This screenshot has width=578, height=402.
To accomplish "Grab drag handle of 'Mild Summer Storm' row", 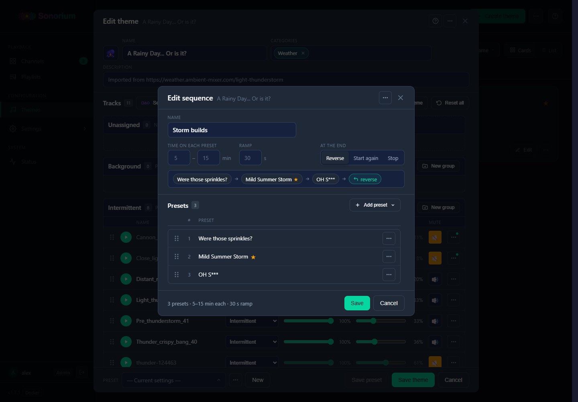I will pos(177,256).
